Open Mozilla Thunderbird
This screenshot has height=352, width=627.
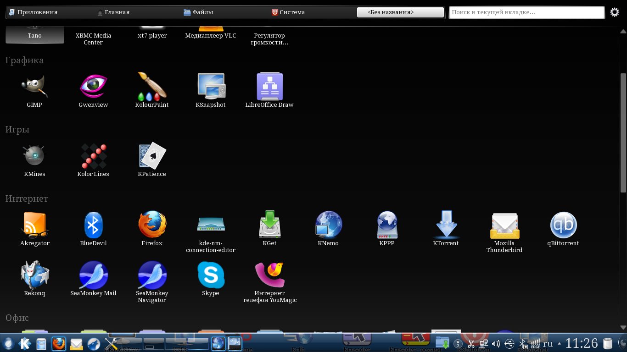504,233
